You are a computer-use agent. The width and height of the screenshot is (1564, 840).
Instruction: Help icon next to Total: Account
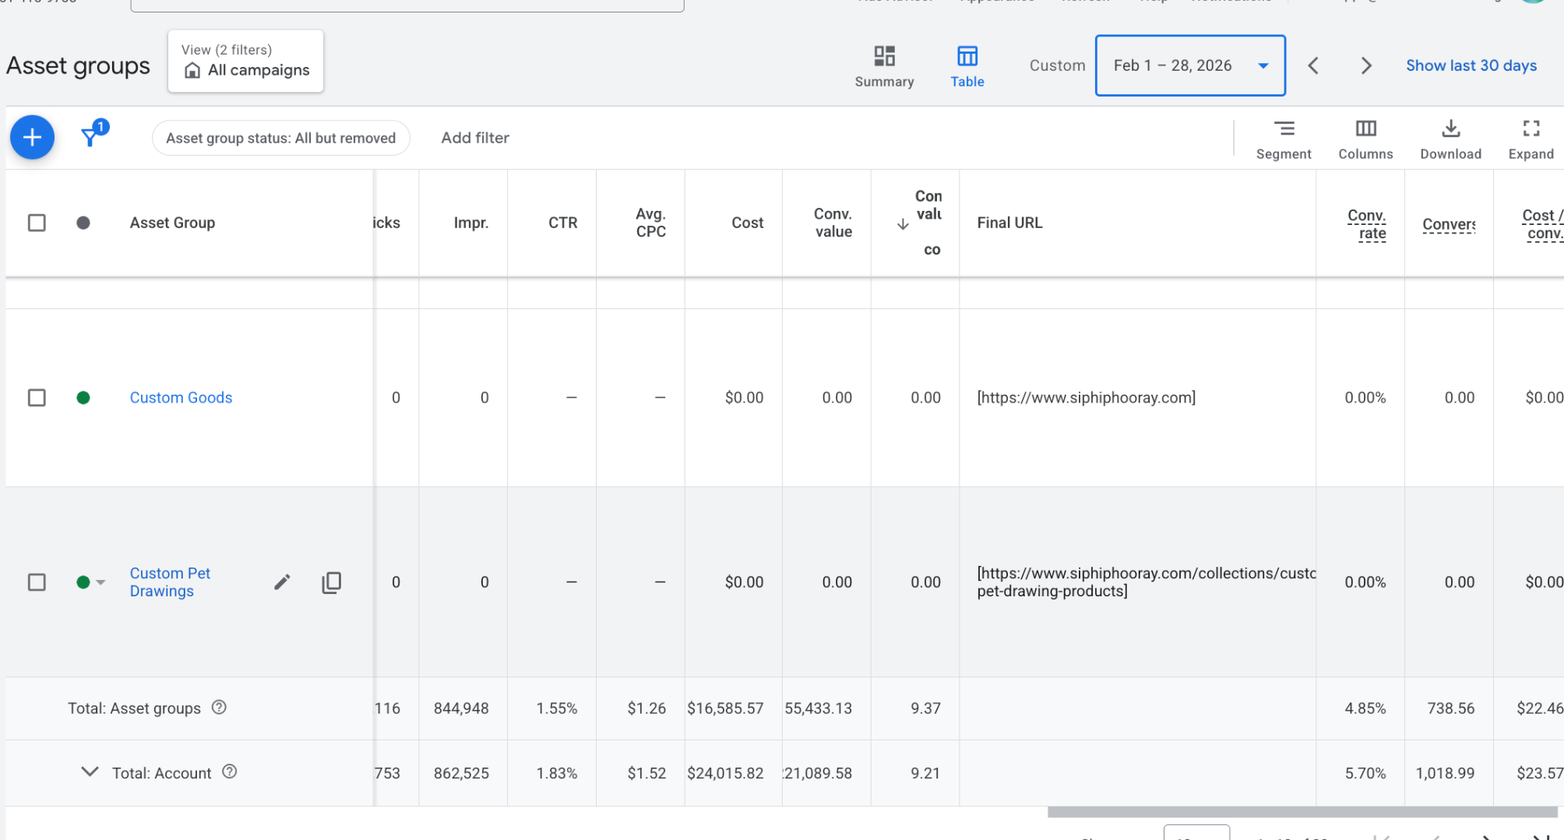pyautogui.click(x=229, y=772)
